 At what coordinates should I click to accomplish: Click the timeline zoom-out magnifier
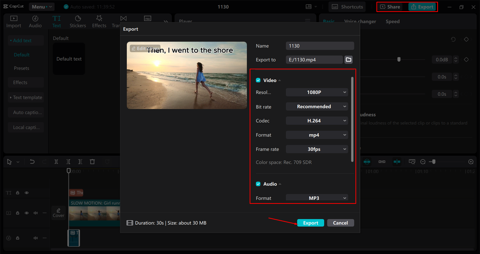[423, 162]
